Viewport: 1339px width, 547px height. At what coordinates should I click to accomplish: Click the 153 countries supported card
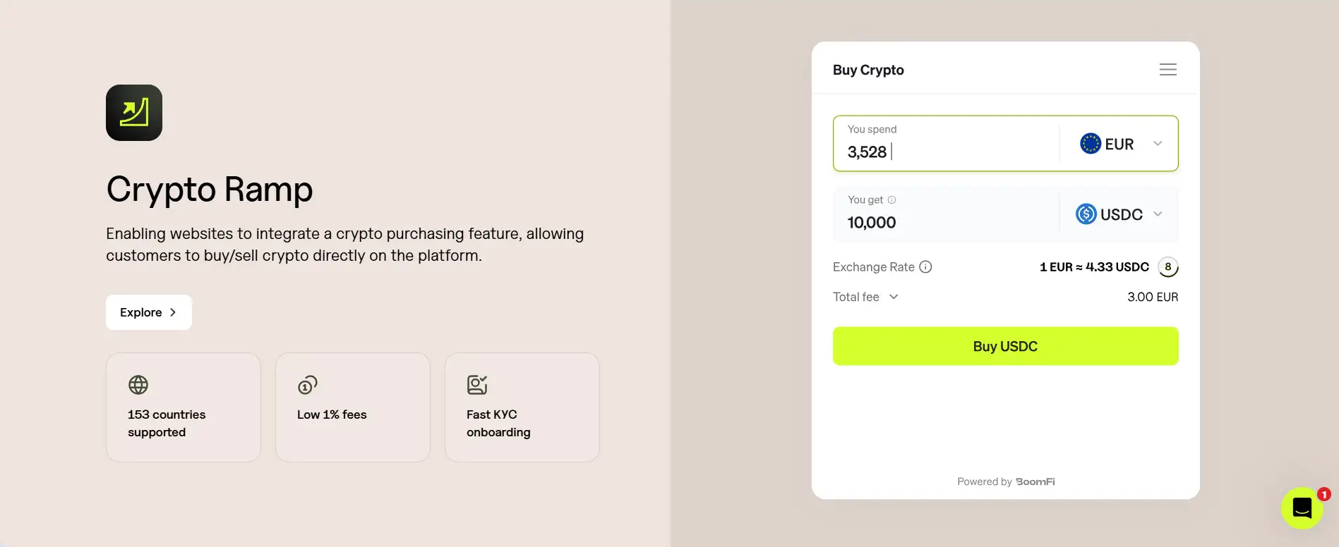coord(184,407)
